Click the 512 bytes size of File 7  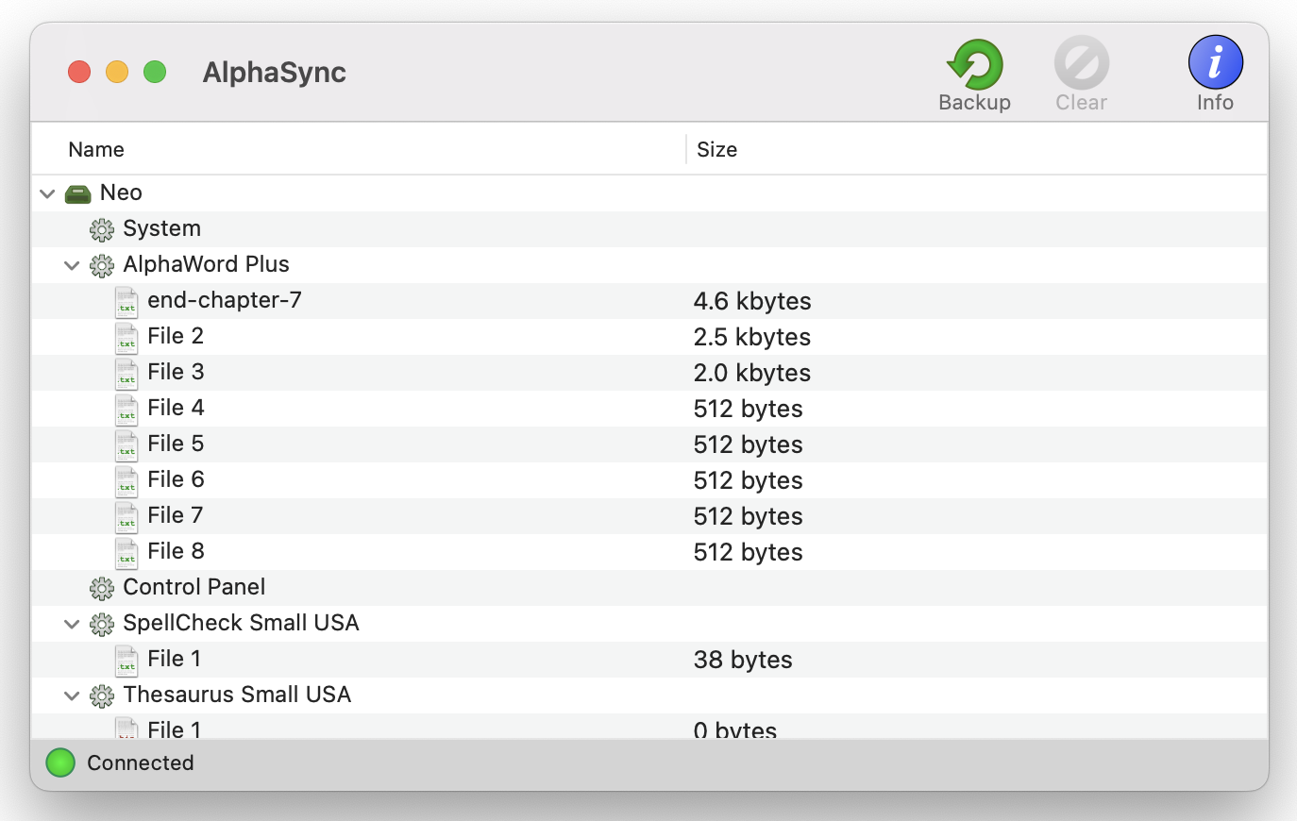[749, 516]
